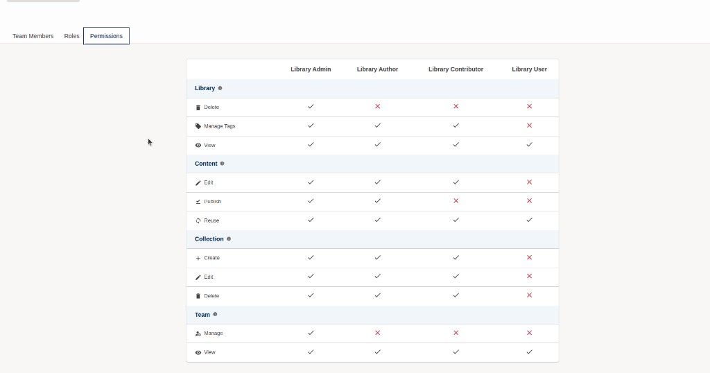Click the View label under Team
The height and width of the screenshot is (373, 710).
209,352
